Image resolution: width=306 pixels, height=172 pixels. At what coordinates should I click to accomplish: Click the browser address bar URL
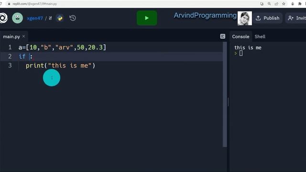click(35, 4)
